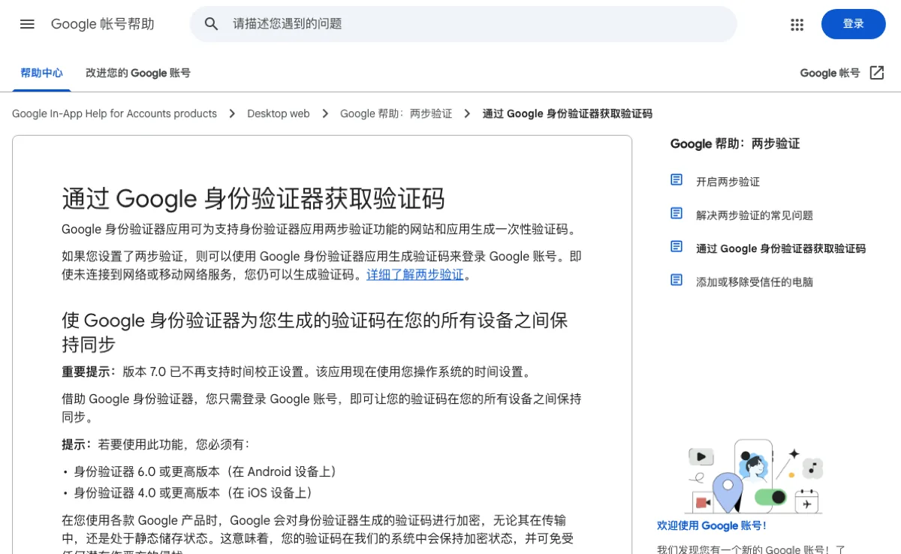901x554 pixels.
Task: Open the Google 帐号 link at top right
Action: tap(830, 73)
